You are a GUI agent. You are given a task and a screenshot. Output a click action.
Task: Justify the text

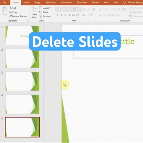coord(113,15)
